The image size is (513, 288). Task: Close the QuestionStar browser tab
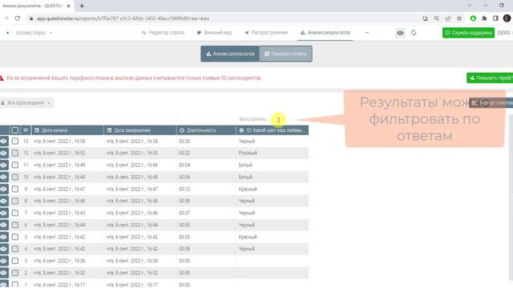click(68, 6)
